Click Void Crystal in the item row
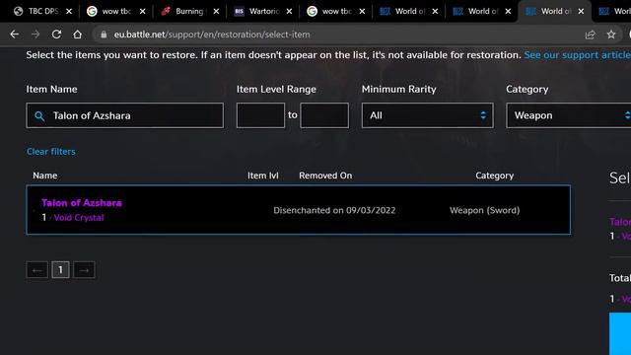 (79, 218)
